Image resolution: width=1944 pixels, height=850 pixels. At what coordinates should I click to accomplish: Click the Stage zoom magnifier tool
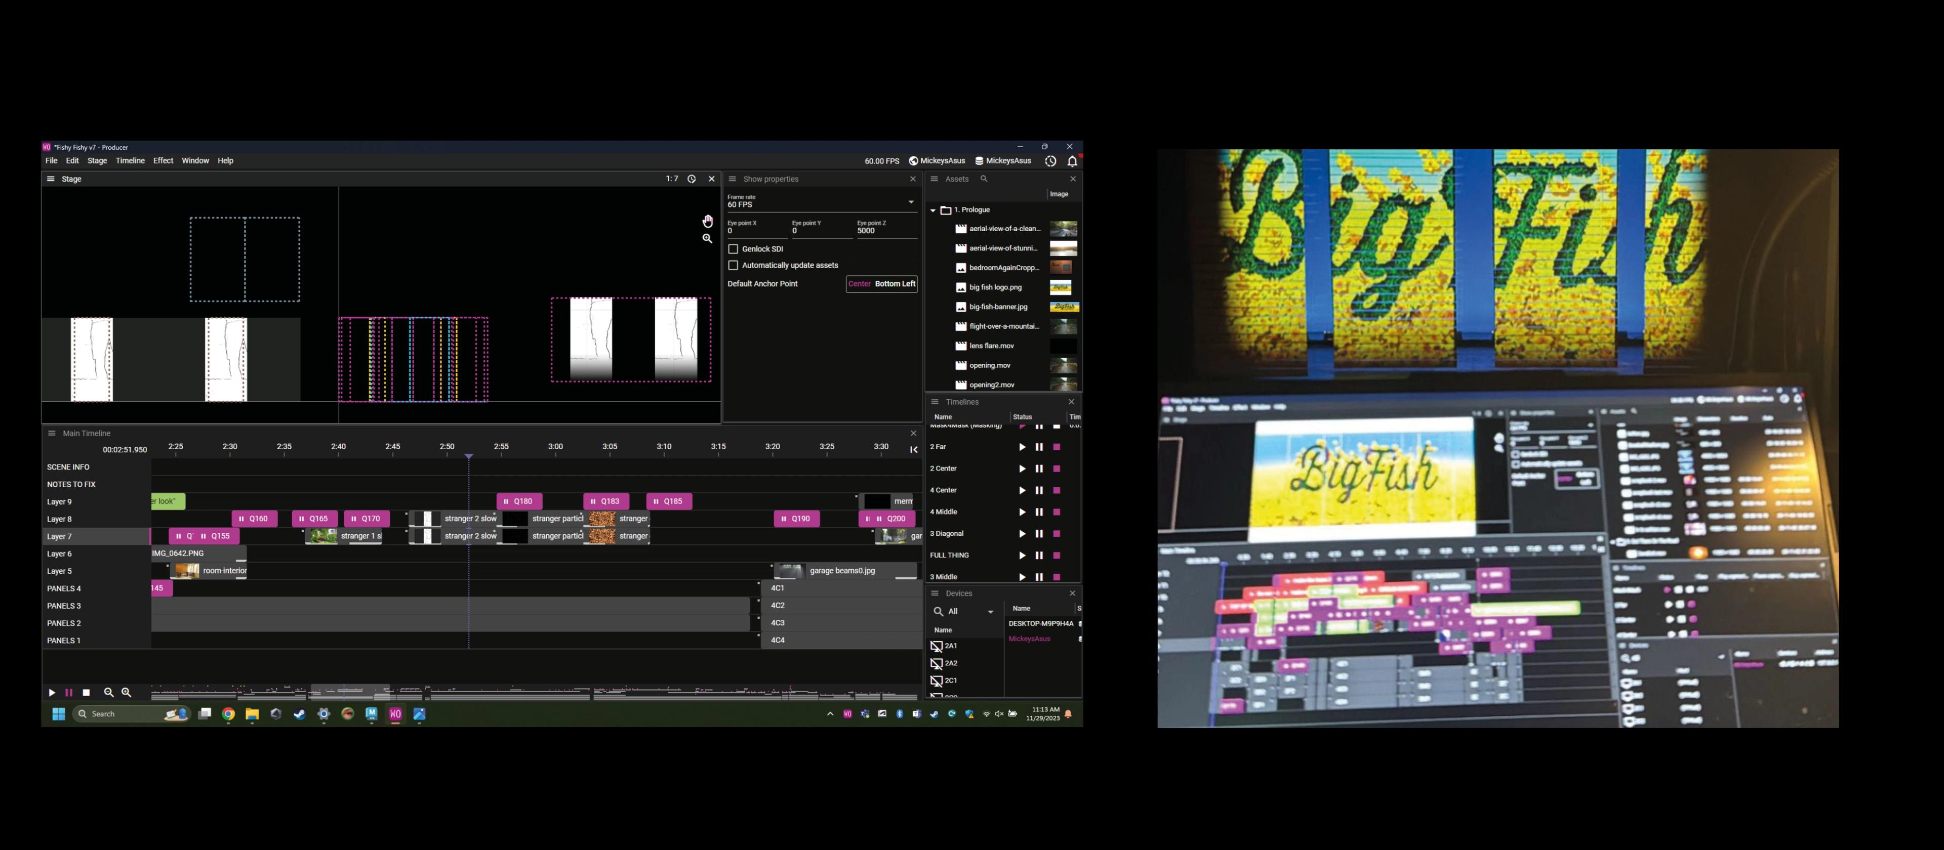[707, 238]
